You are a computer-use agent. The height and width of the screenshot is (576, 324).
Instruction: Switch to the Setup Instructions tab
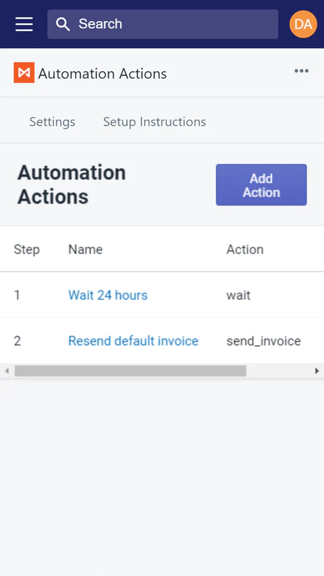(x=154, y=122)
